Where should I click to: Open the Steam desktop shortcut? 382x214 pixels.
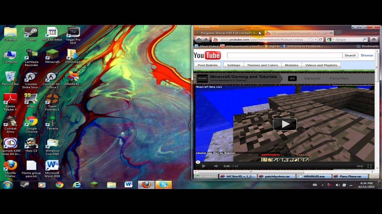(x=31, y=34)
